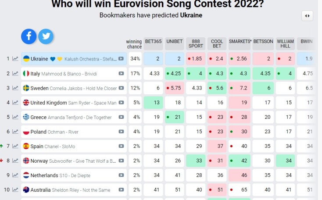Toggle table width expand arrows button
This screenshot has height=200, width=322.
coord(307,16)
